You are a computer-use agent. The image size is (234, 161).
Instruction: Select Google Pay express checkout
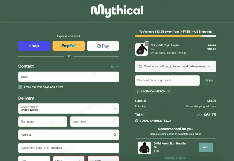[103, 46]
